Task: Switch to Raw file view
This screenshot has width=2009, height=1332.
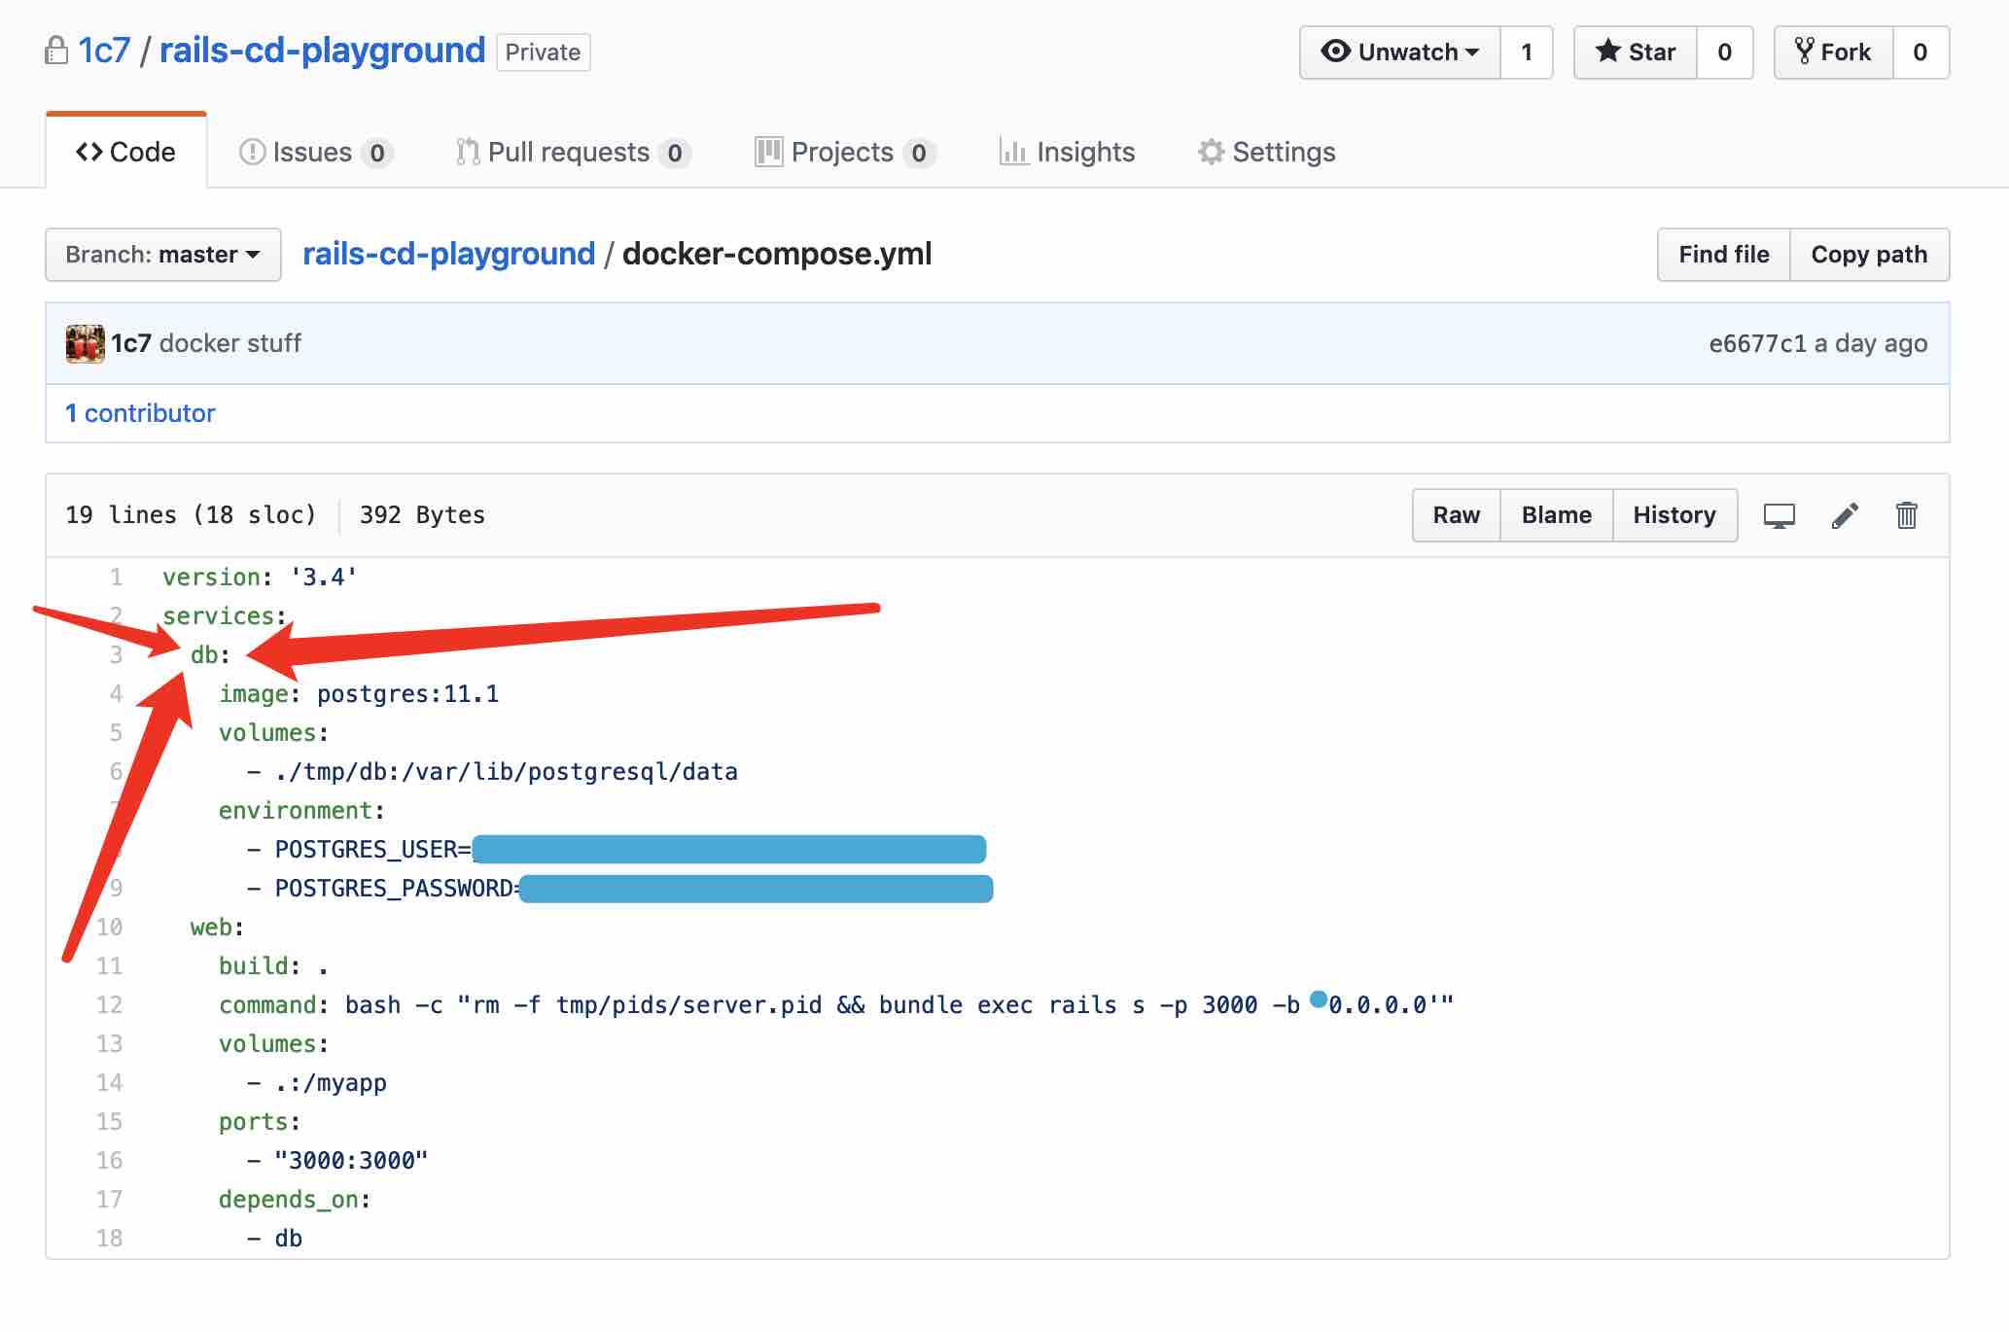Action: point(1456,515)
